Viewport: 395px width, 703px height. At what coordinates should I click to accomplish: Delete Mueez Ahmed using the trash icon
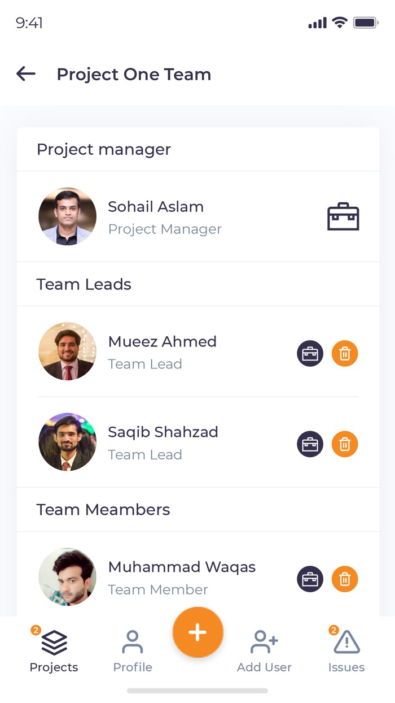pyautogui.click(x=345, y=353)
